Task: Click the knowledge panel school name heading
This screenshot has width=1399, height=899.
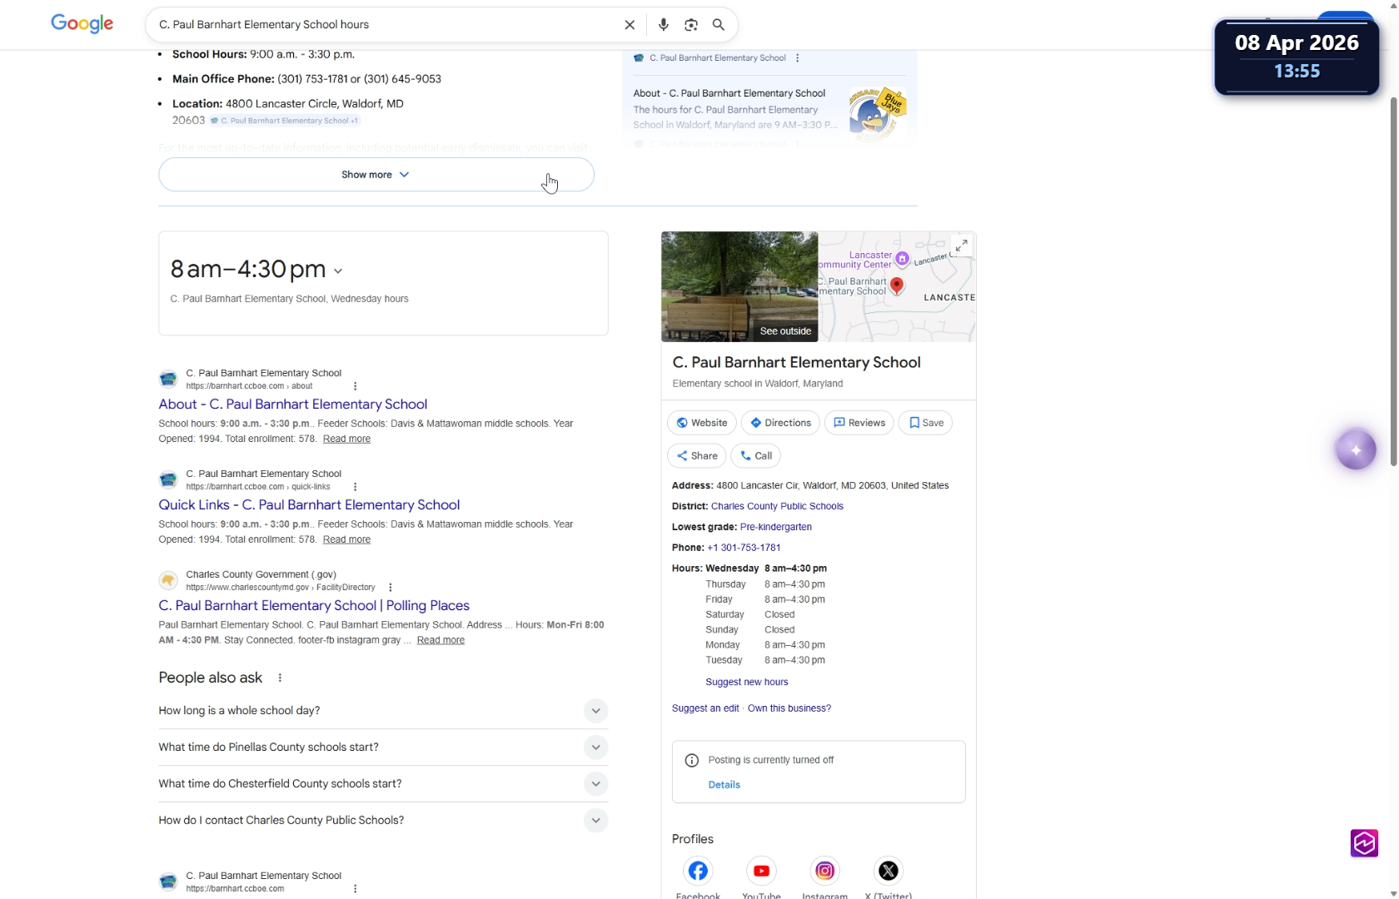Action: [796, 363]
